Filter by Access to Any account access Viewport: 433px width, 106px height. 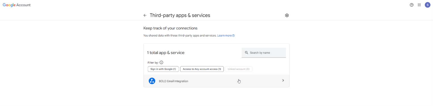[x=202, y=69]
